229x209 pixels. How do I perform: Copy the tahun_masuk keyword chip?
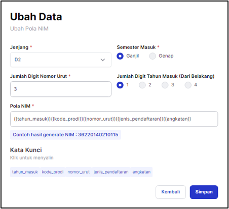click(x=25, y=172)
